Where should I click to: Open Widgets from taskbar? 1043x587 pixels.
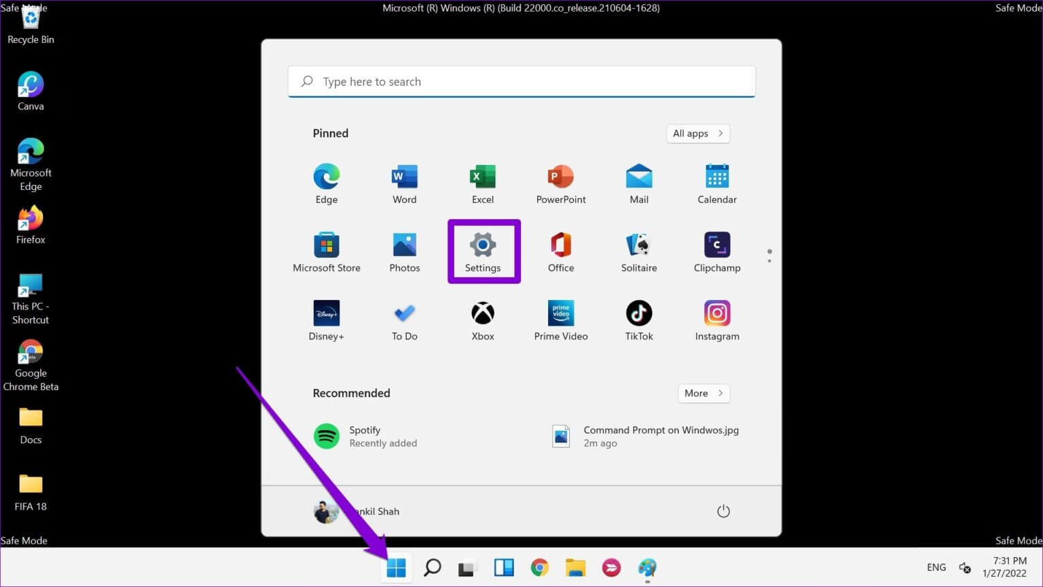pos(504,567)
